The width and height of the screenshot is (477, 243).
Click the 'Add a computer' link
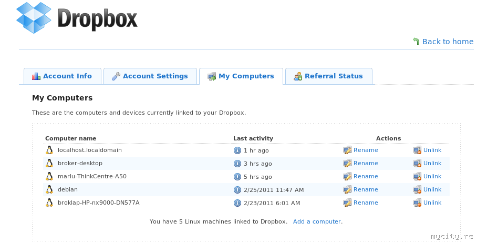(317, 221)
